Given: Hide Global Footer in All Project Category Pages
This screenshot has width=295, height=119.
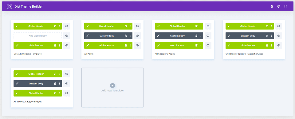Looking at the screenshot, I should point(67,93).
